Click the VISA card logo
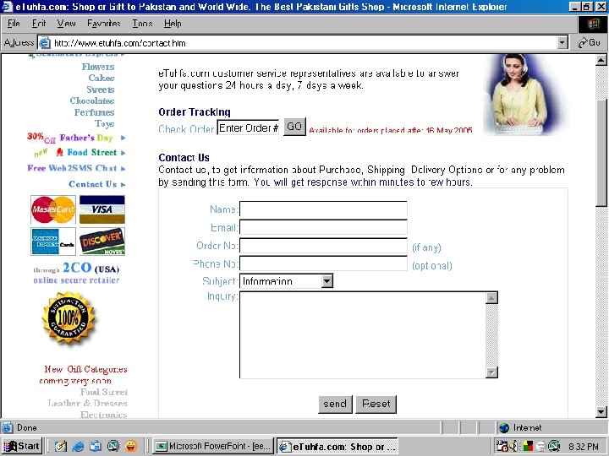Image resolution: width=609 pixels, height=456 pixels. click(102, 209)
